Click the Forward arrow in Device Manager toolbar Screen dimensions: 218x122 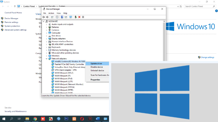point(47,17)
